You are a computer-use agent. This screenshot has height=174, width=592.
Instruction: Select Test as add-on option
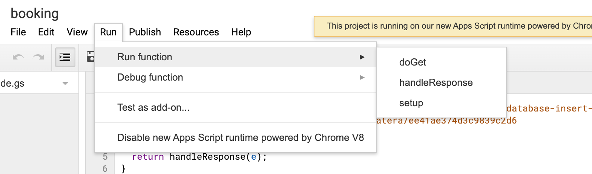pyautogui.click(x=153, y=108)
